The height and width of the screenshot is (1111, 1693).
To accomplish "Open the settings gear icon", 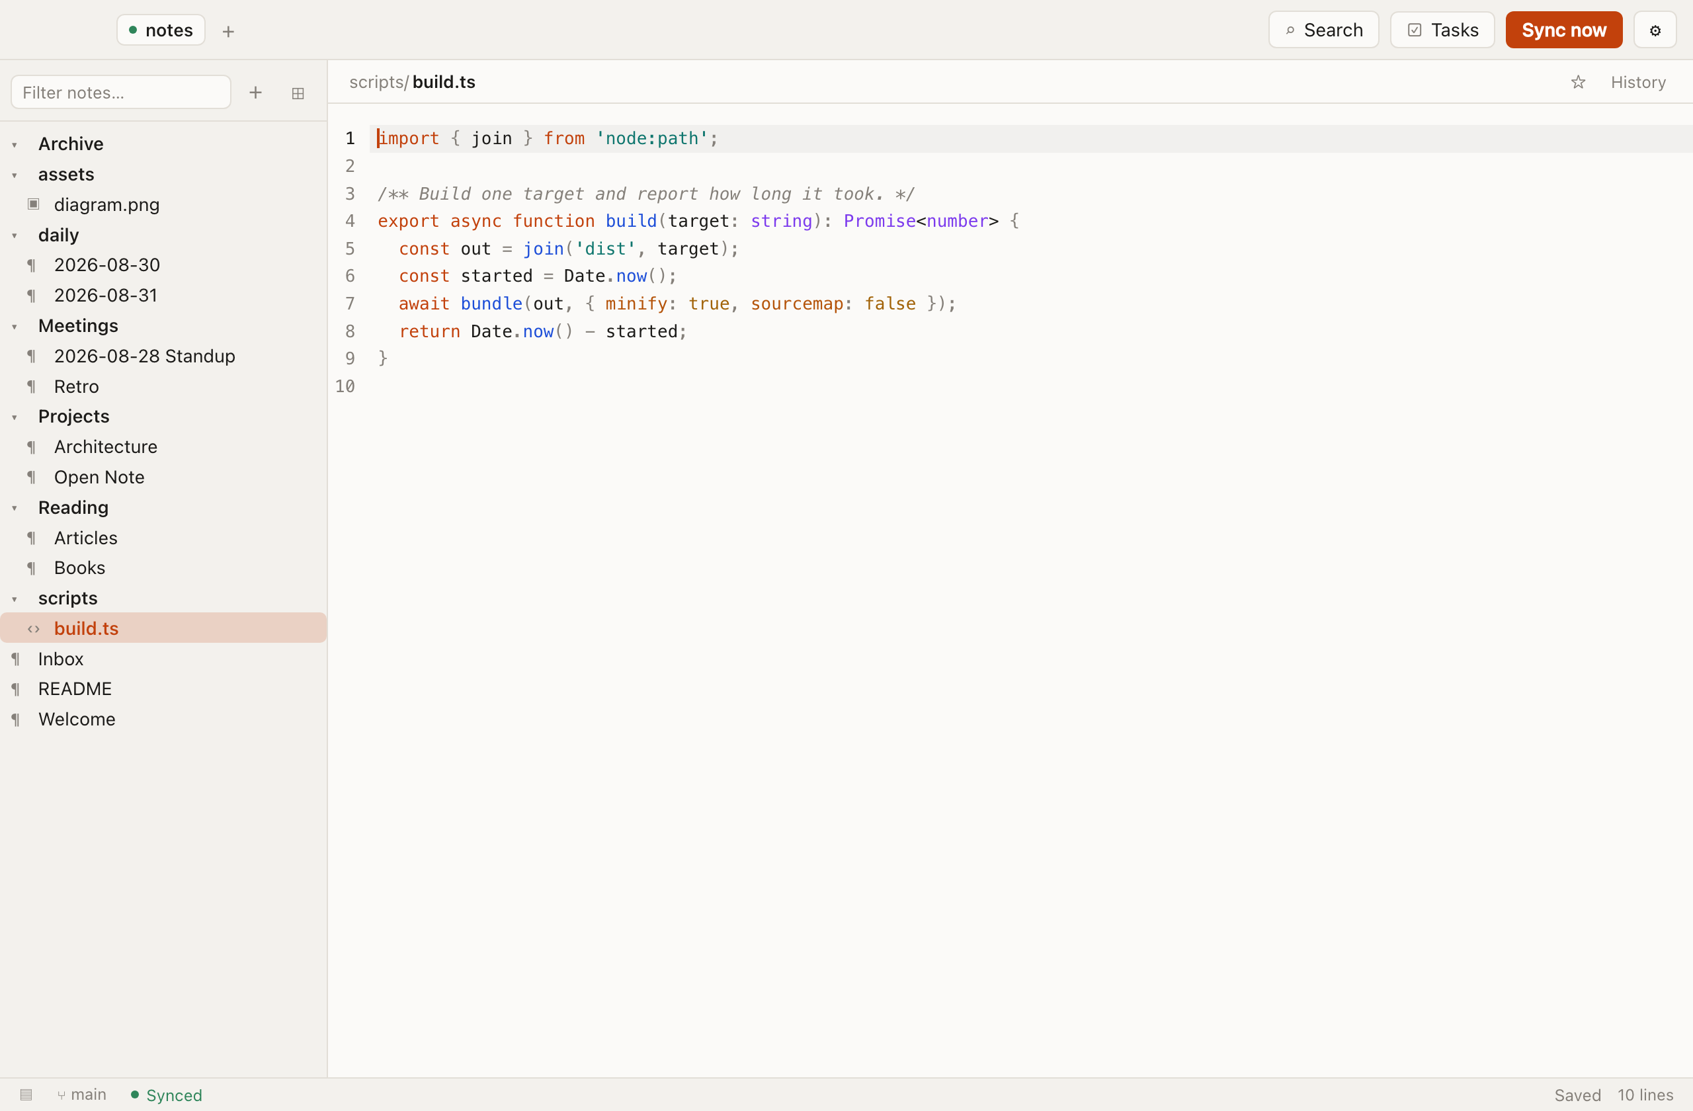I will (x=1655, y=30).
